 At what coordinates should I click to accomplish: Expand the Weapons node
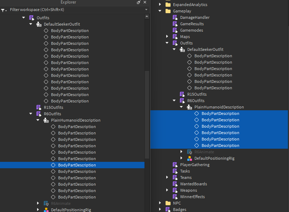[x=167, y=190]
